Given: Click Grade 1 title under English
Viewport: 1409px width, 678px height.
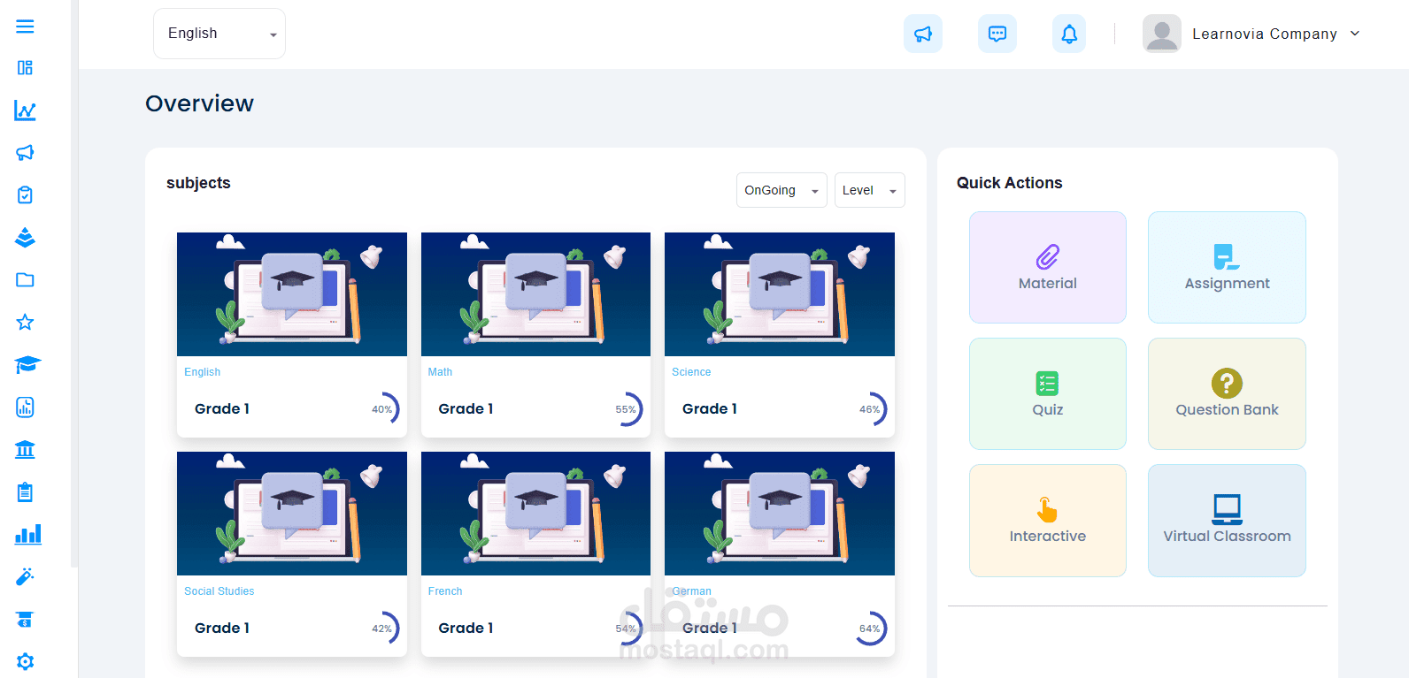Looking at the screenshot, I should (x=222, y=408).
